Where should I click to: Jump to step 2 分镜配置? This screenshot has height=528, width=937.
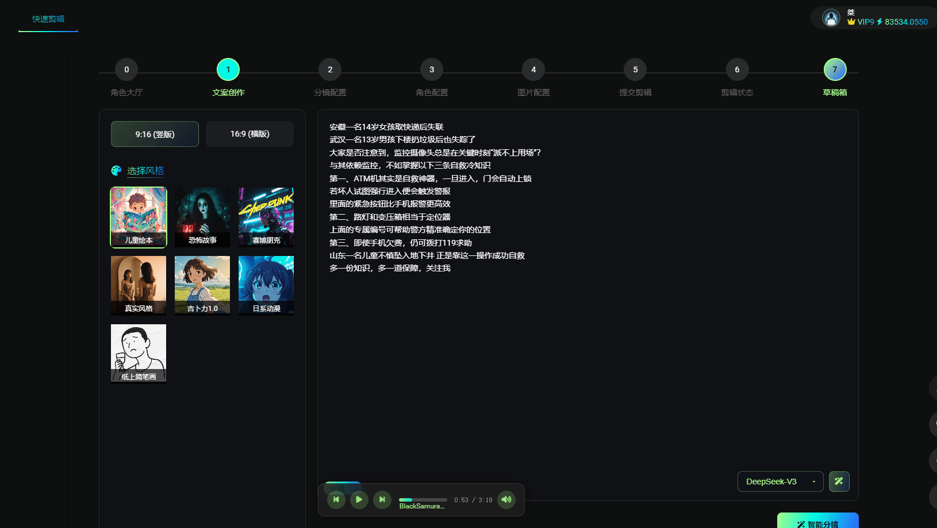pos(330,70)
